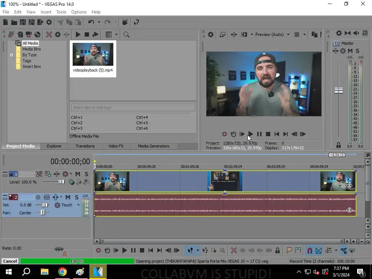Open overlays grid dropdown arrow

point(304,35)
